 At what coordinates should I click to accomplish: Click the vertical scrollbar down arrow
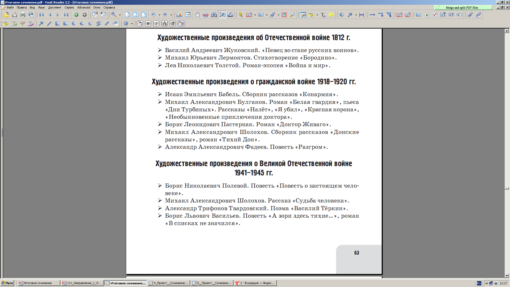[507, 276]
